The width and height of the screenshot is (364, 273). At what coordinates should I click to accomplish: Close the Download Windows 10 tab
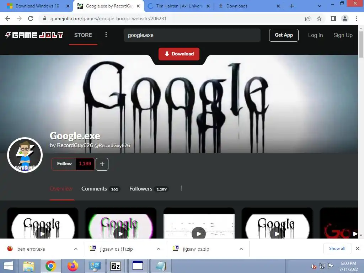pos(68,6)
